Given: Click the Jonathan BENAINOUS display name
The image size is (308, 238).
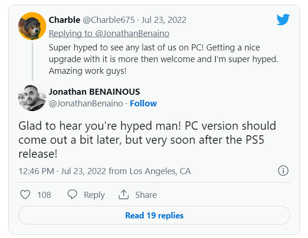Looking at the screenshot, I should click(x=94, y=92).
